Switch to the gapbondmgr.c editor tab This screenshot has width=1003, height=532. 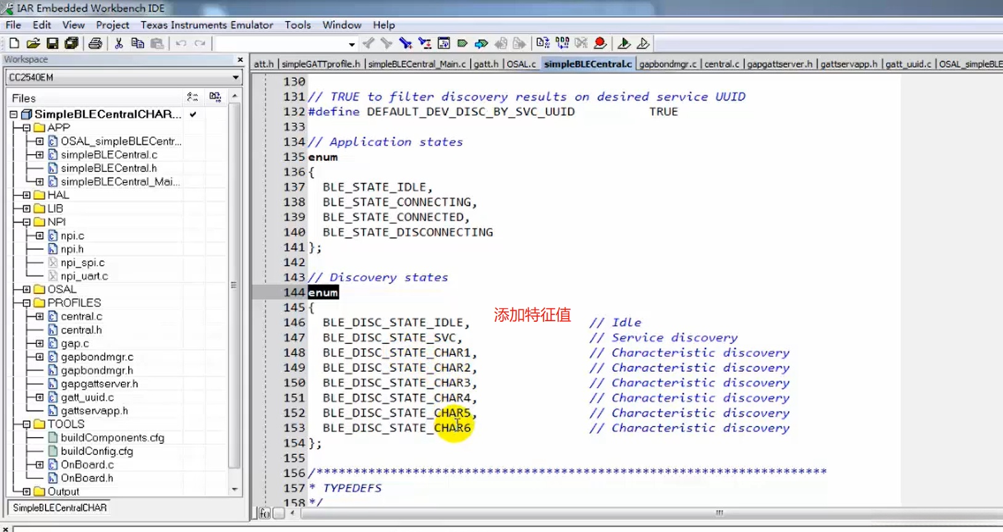pyautogui.click(x=668, y=64)
